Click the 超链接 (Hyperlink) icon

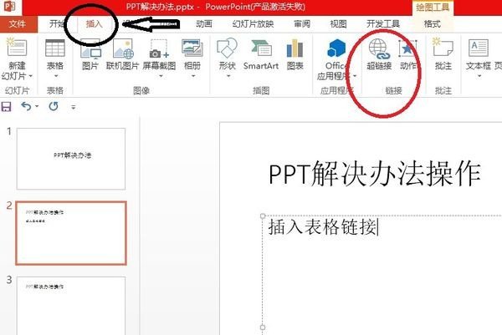click(379, 48)
